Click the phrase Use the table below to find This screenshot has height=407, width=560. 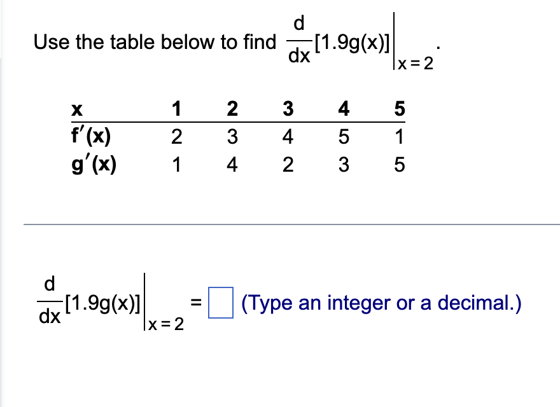[153, 42]
